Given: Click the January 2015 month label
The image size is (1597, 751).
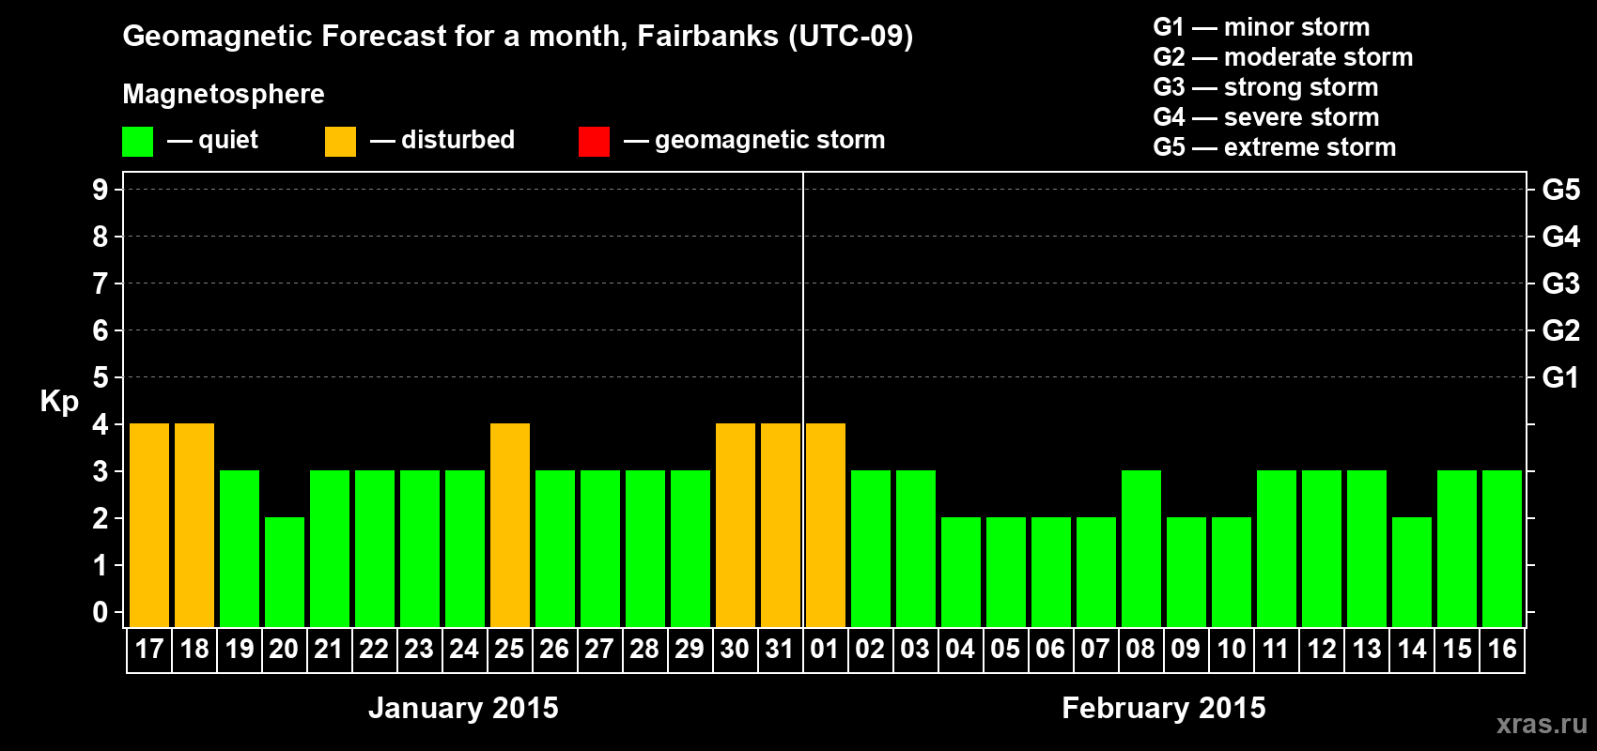Looking at the screenshot, I should click(x=463, y=708).
